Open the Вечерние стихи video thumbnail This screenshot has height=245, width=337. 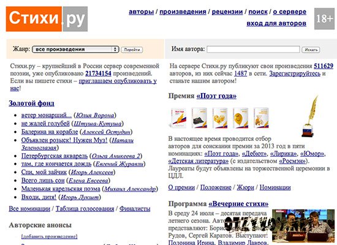(x=303, y=225)
